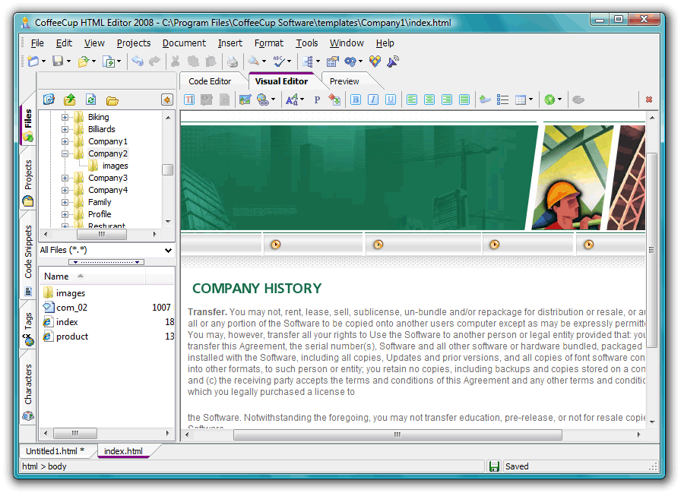The width and height of the screenshot is (684, 496).
Task: Click the insert table icon
Action: click(521, 100)
